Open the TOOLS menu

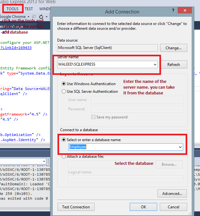[12, 9]
